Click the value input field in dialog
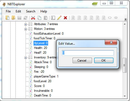This screenshot has height=101, width=130. coord(88,53)
